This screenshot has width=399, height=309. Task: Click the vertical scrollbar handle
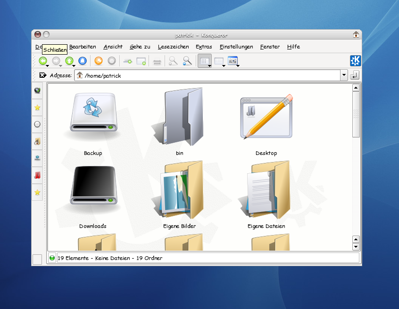click(356, 114)
